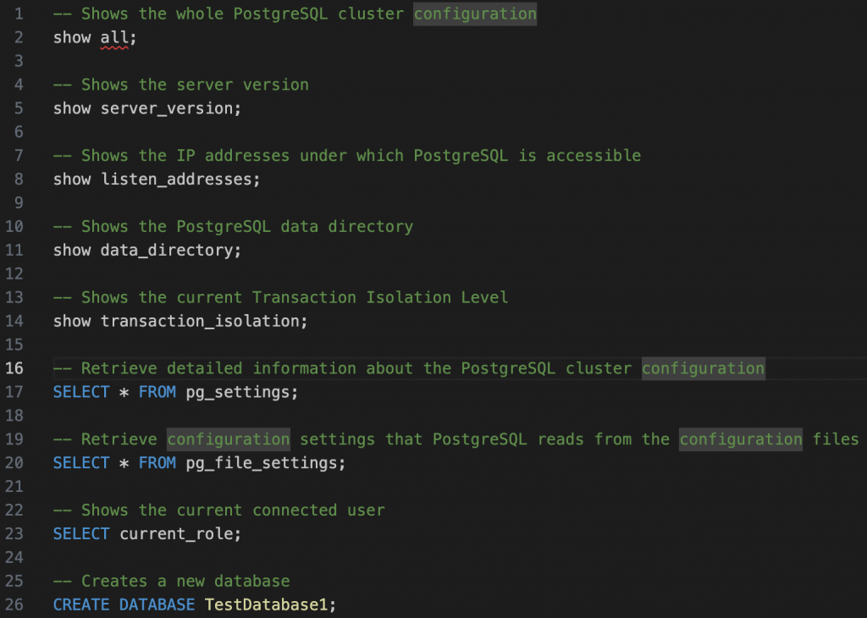Screen dimensions: 867x618
Task: Click 'SELECT current_role;' statement
Action: (x=147, y=533)
